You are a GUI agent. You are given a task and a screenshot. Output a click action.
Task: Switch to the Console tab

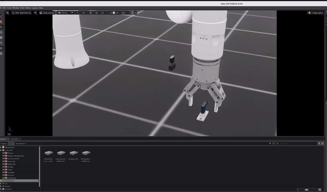(x=14, y=139)
